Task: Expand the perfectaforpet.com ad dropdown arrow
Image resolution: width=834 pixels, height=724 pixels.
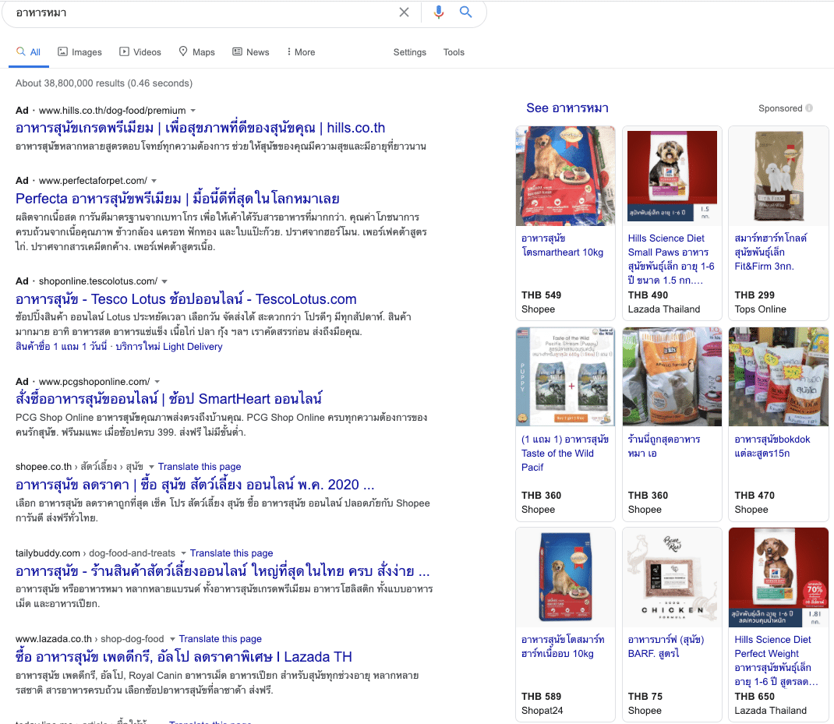Action: 154,181
